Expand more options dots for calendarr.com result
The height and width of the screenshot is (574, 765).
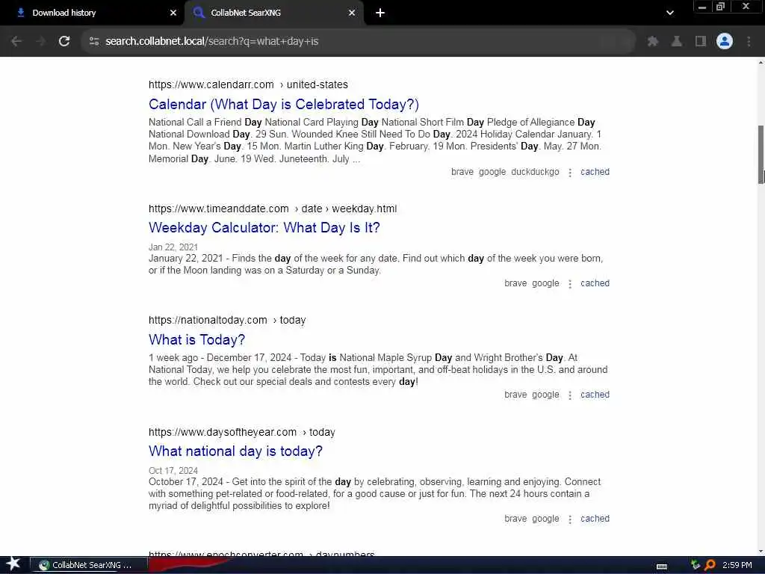[x=570, y=173]
